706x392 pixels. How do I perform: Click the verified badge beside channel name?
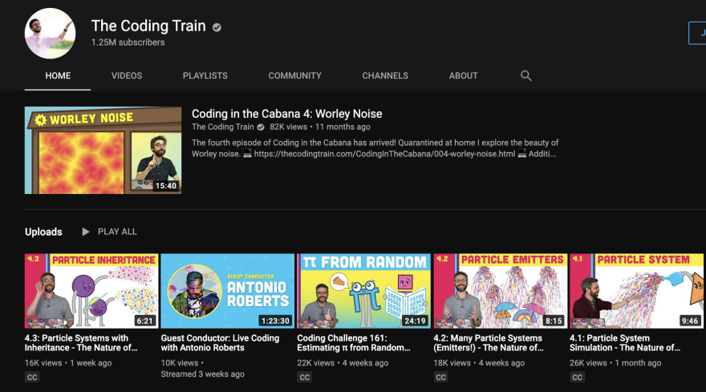217,27
